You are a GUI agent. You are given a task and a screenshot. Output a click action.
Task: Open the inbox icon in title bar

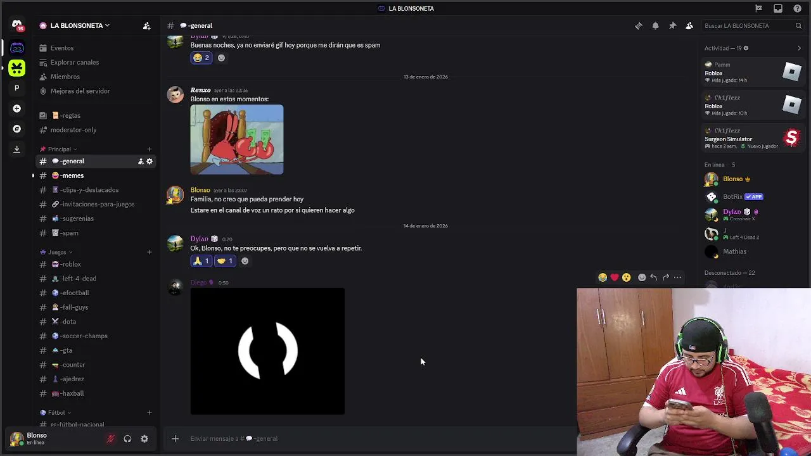[778, 8]
